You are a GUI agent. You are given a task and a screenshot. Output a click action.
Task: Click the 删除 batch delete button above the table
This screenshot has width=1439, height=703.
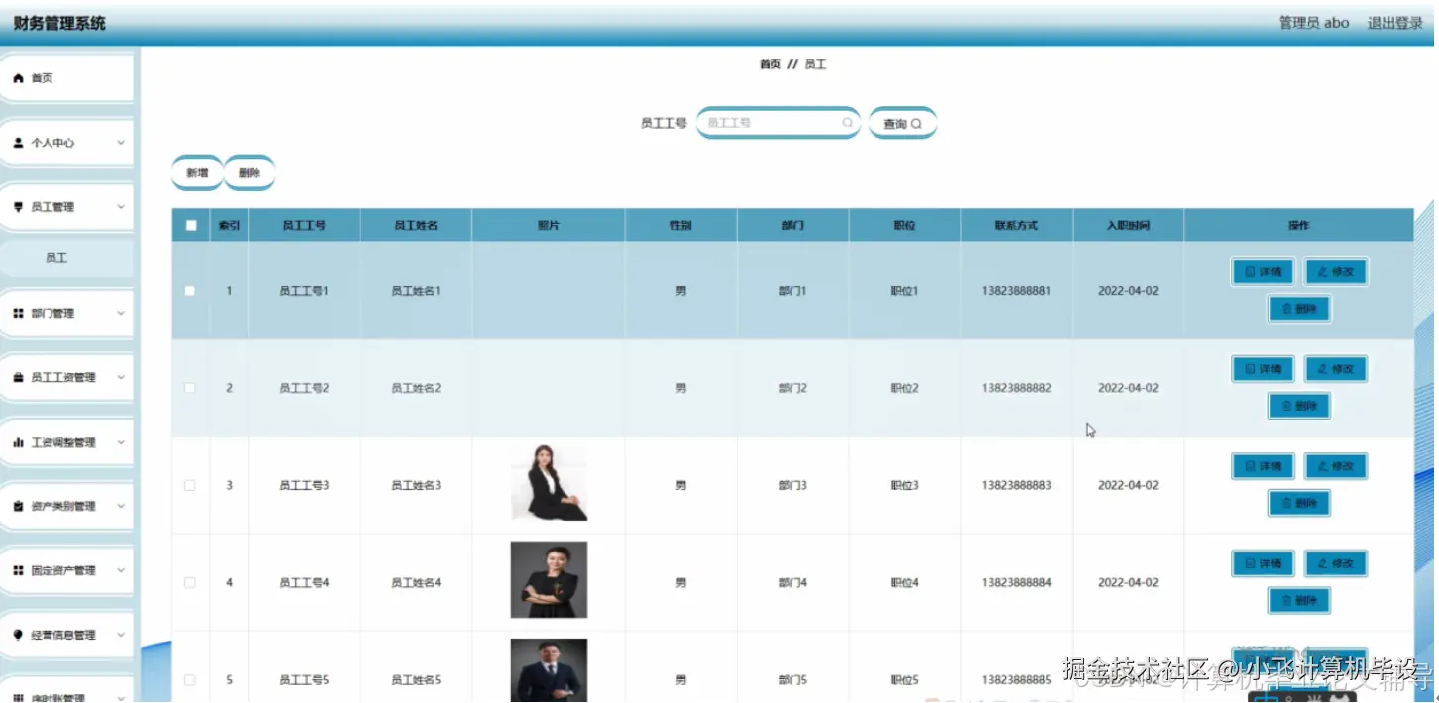coord(250,172)
